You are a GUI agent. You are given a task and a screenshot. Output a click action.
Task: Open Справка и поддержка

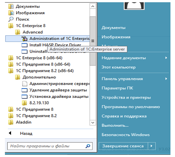tap(124, 116)
